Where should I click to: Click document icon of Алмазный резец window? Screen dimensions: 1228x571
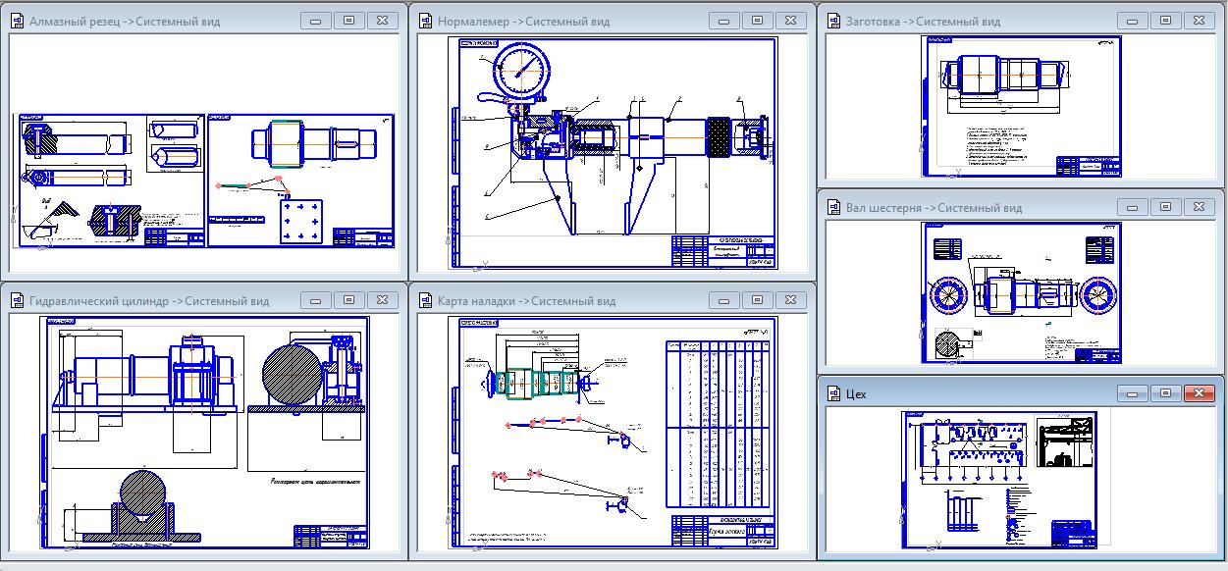[17, 21]
